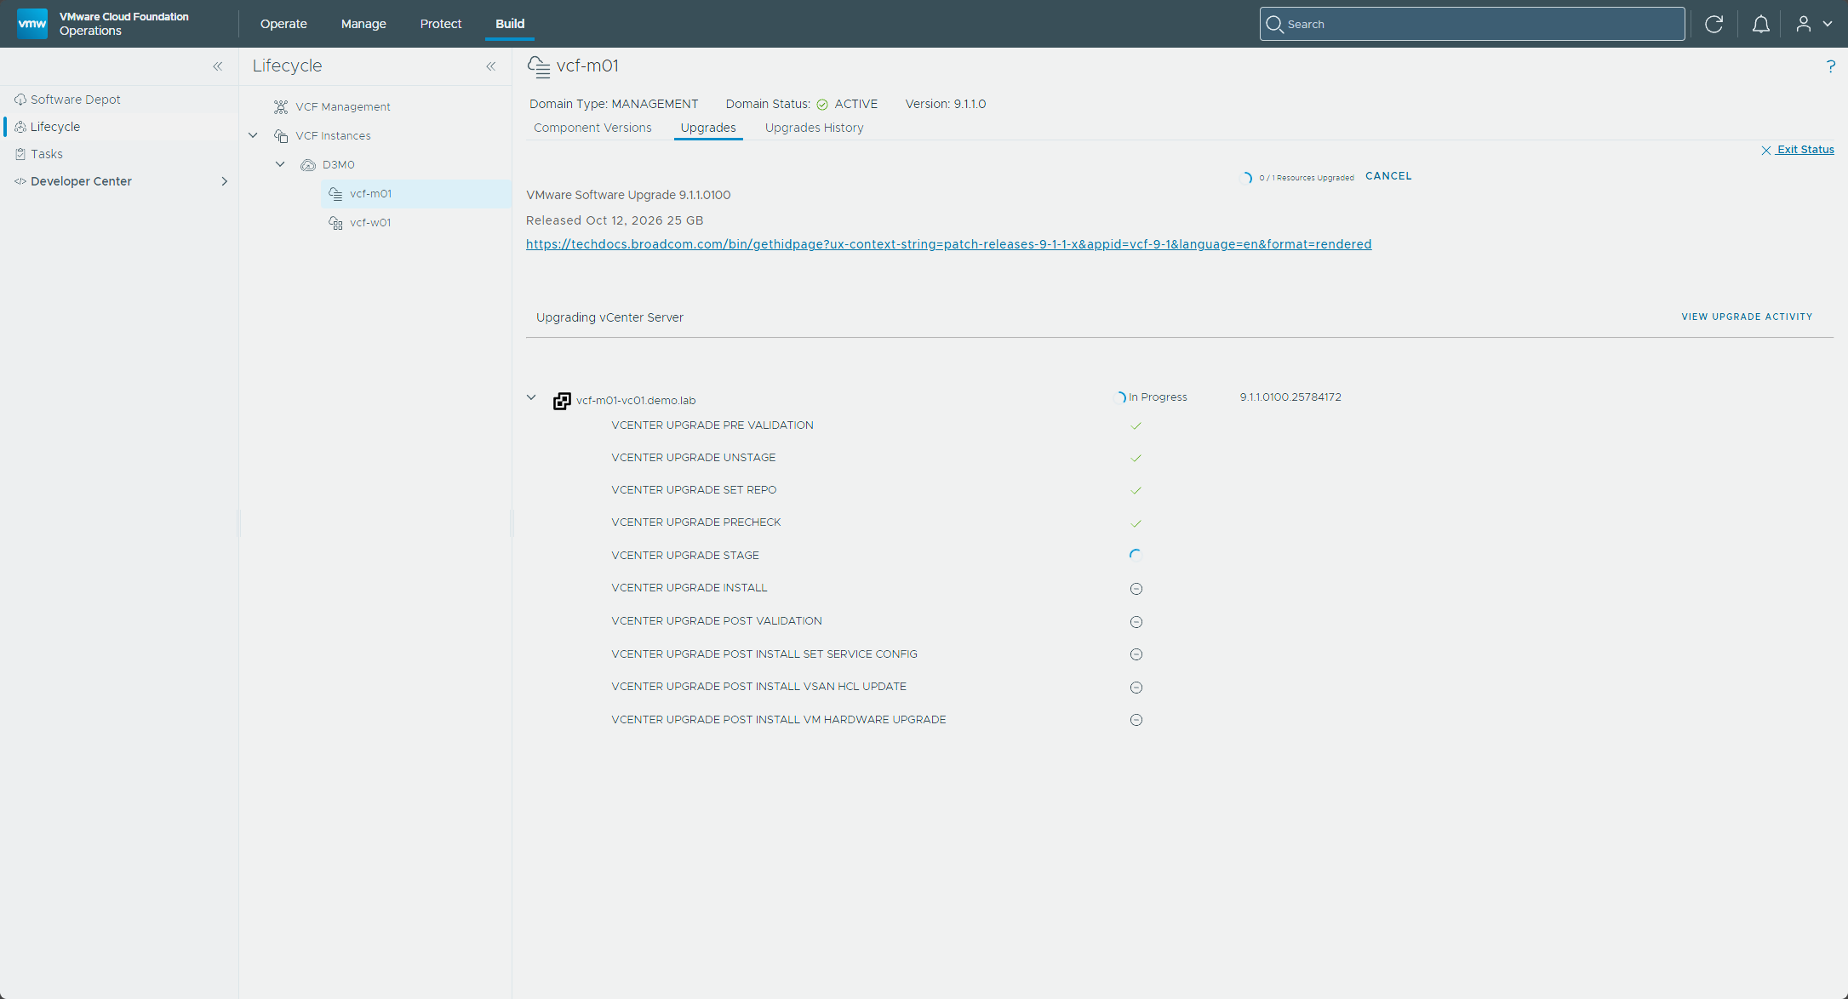
Task: Click the UPGRADE UNSTAGE completed checkmark
Action: [x=1136, y=458]
